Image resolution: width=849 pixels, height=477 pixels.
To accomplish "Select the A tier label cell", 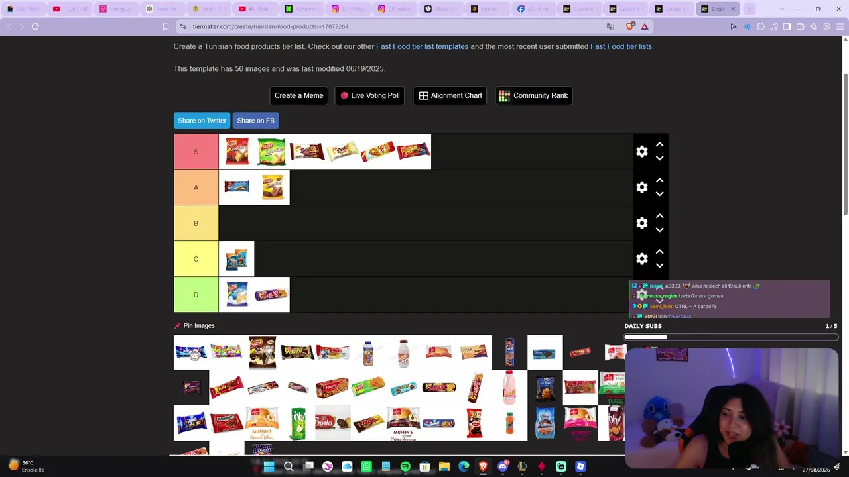I will [x=196, y=187].
